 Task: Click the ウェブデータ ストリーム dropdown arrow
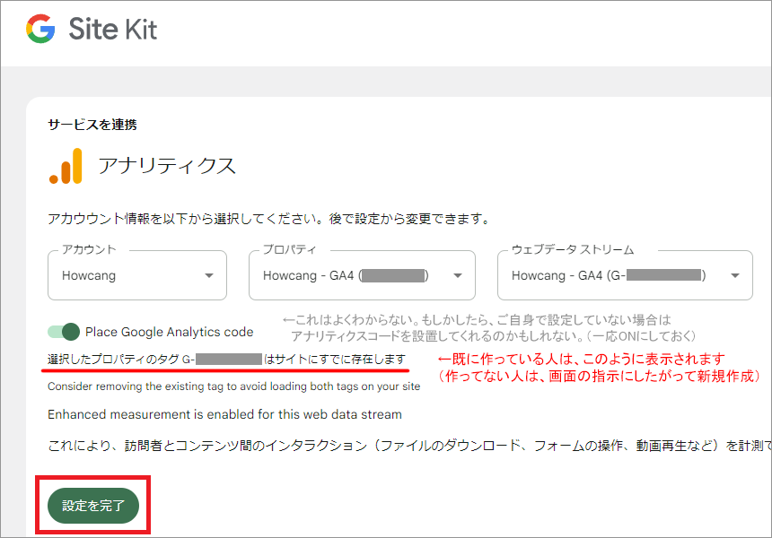coord(735,275)
